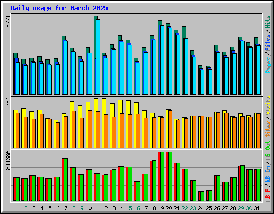Select day 6 on the x-axis

pyautogui.click(x=58, y=208)
